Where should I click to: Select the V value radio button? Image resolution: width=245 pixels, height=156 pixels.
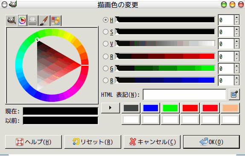[105, 43]
